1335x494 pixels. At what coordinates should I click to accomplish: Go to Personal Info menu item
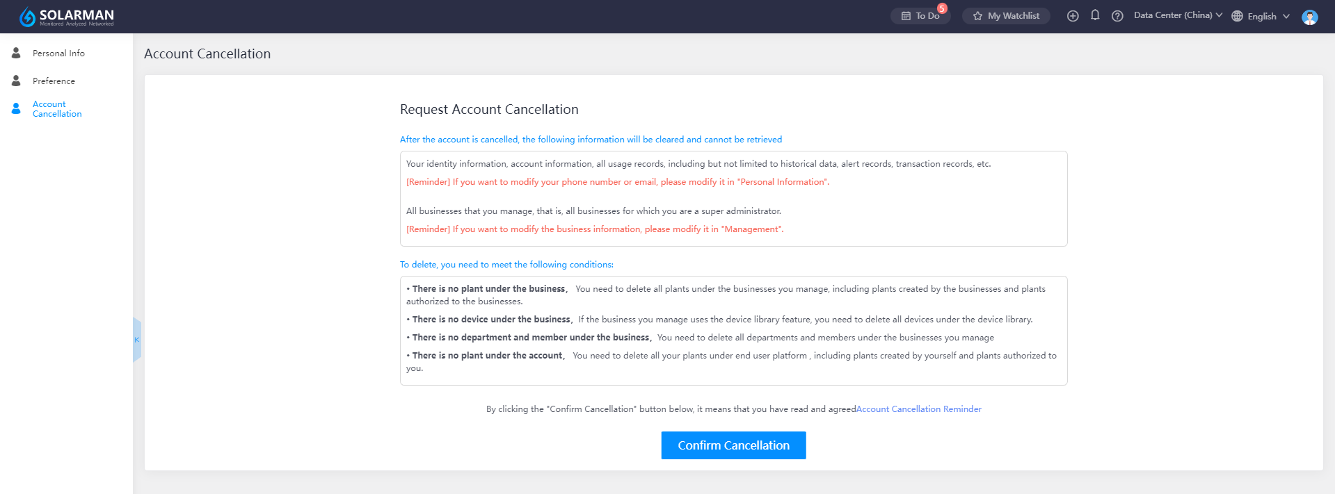click(x=58, y=53)
